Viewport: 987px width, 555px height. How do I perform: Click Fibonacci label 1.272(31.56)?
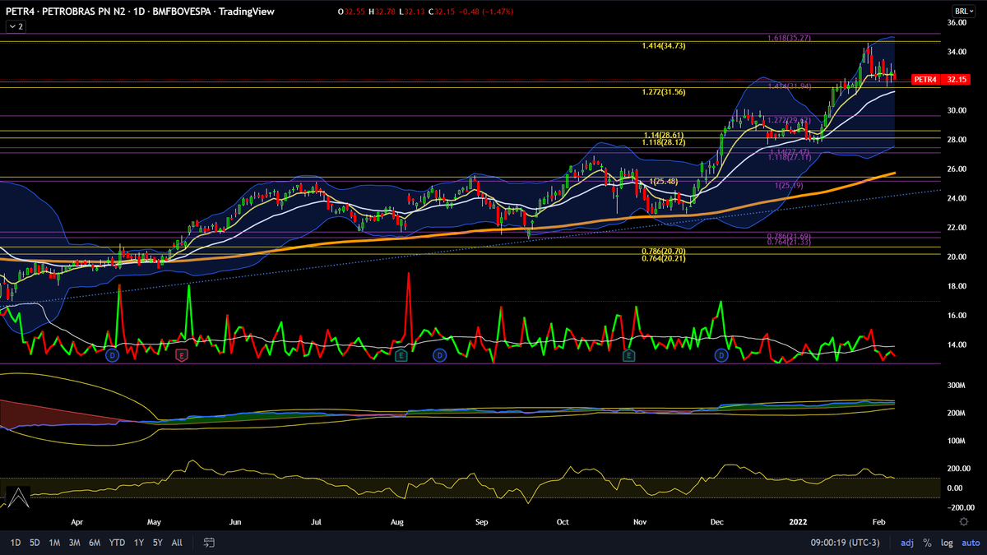[x=664, y=92]
